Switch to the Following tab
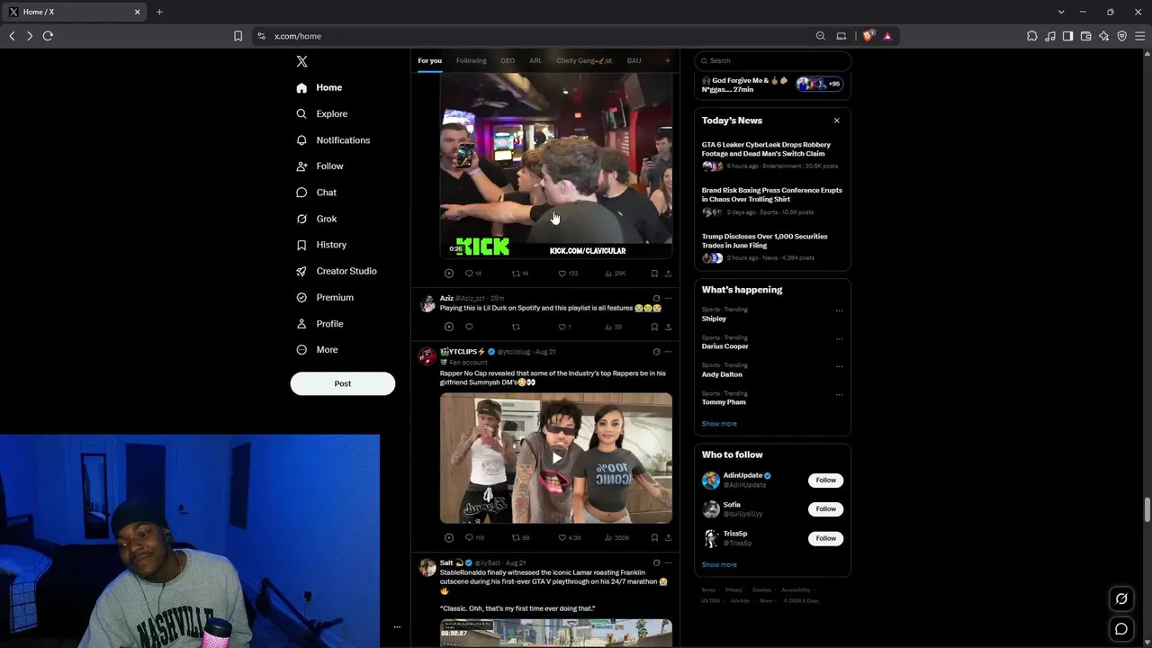Screen dimensions: 1152x648 pos(471,61)
